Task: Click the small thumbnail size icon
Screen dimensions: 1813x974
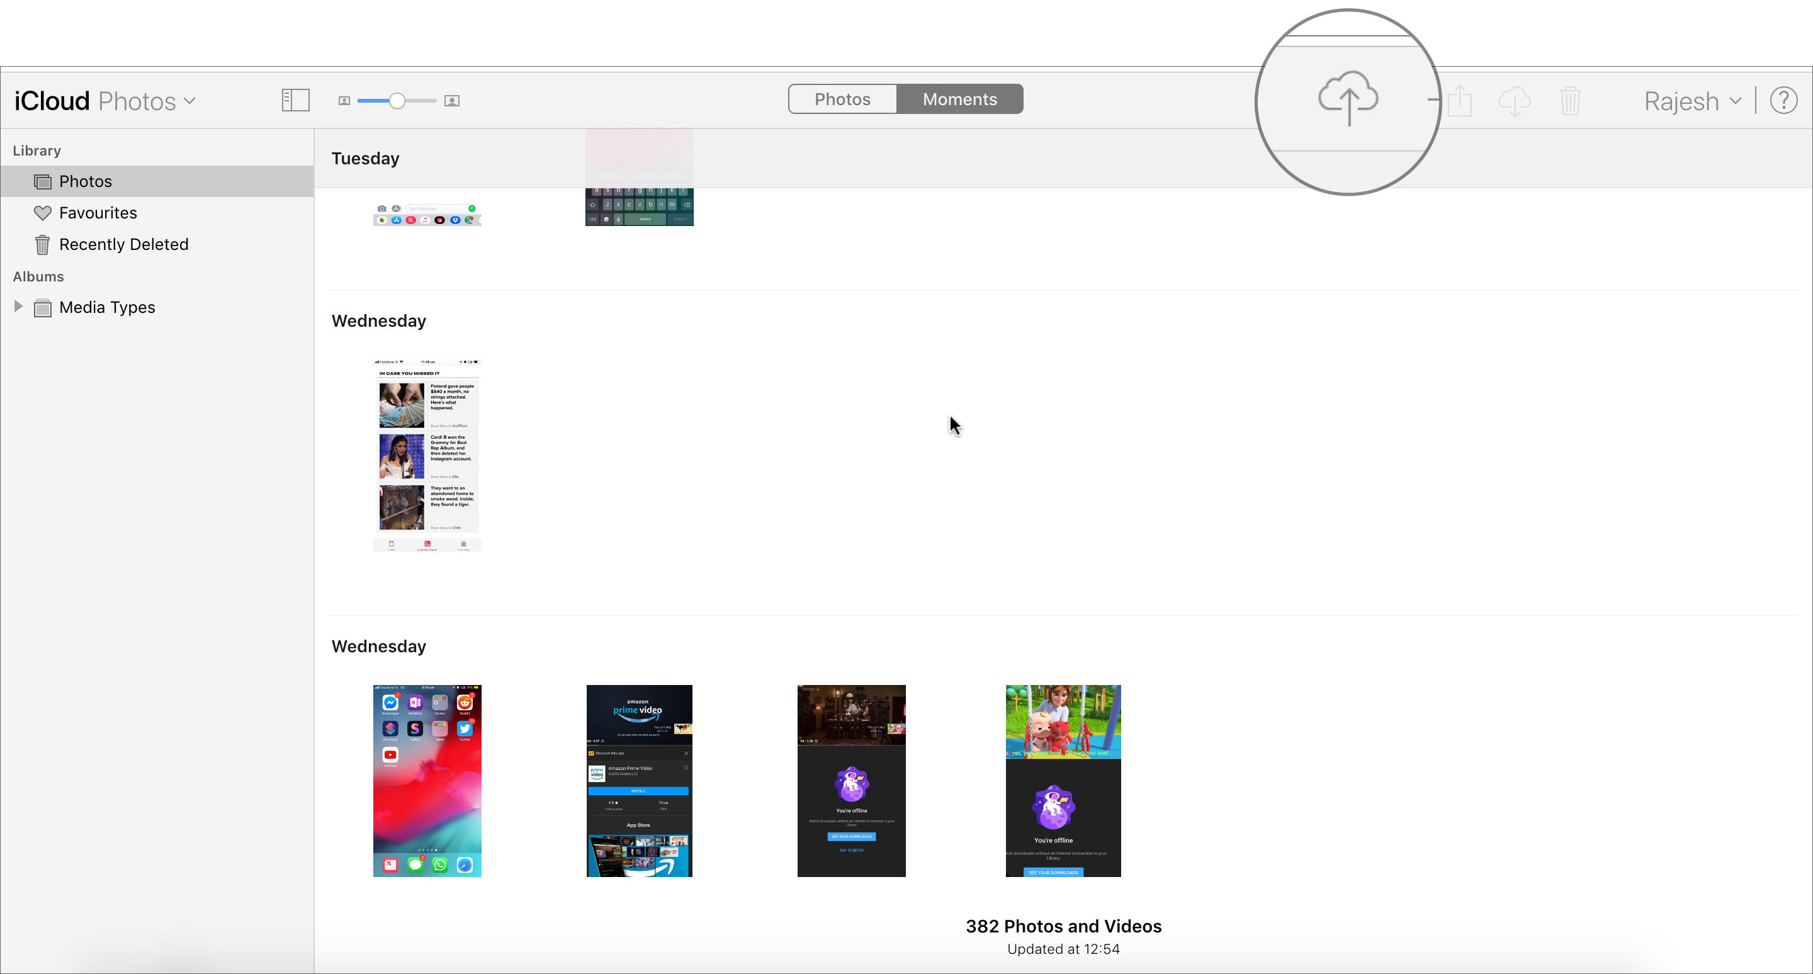Action: coord(344,101)
